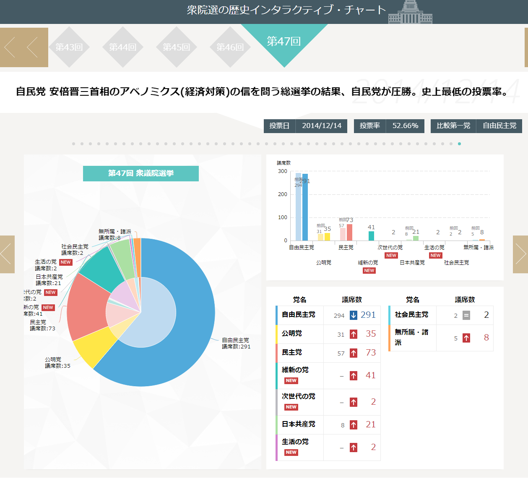Click the red 民主党 bar labeled 73
The width and height of the screenshot is (528, 479).
(349, 232)
